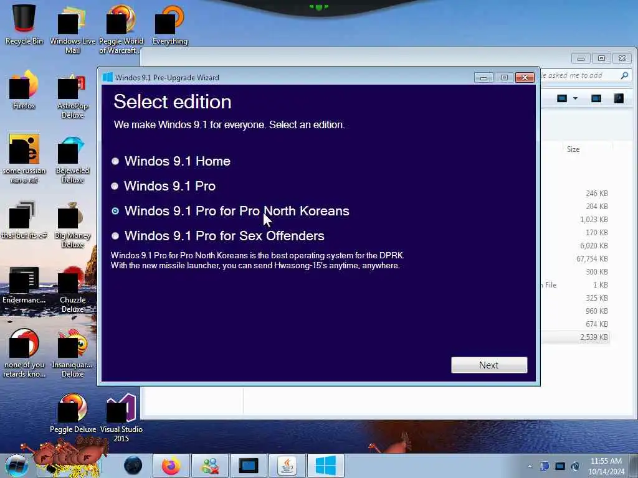
Task: Select the Peggle World of Warcraft icon
Action: (121, 29)
